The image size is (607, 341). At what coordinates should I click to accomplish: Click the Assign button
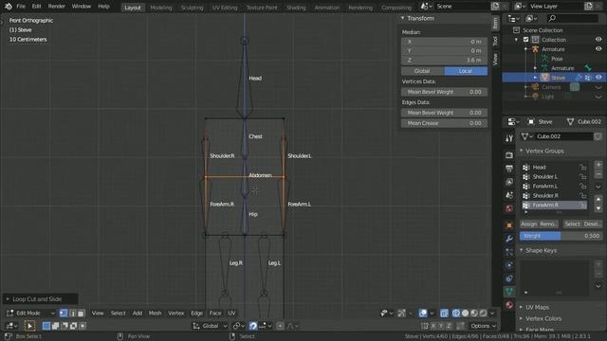coord(528,224)
